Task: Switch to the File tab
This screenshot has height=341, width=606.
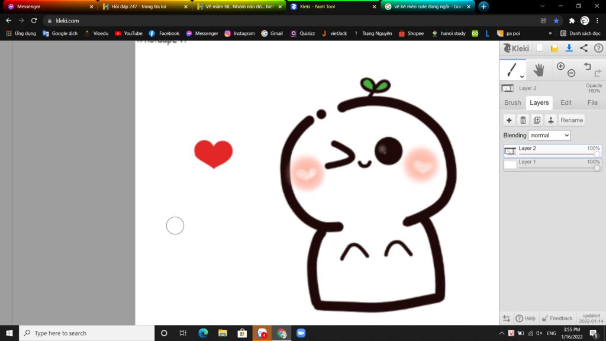Action: pyautogui.click(x=592, y=102)
